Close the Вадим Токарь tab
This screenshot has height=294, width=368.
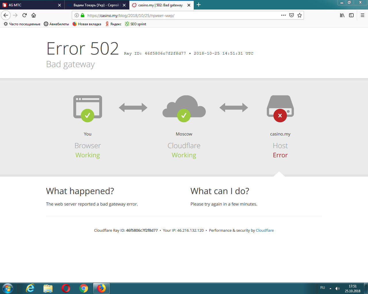[124, 5]
